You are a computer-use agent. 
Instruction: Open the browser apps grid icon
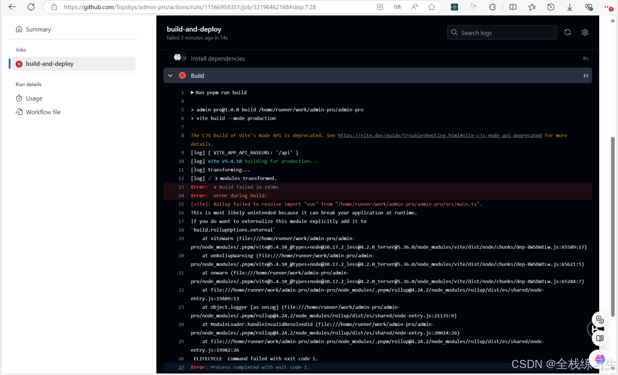[380, 7]
